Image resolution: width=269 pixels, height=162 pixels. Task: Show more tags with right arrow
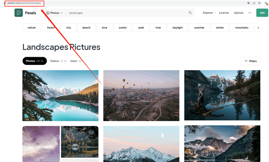258,28
